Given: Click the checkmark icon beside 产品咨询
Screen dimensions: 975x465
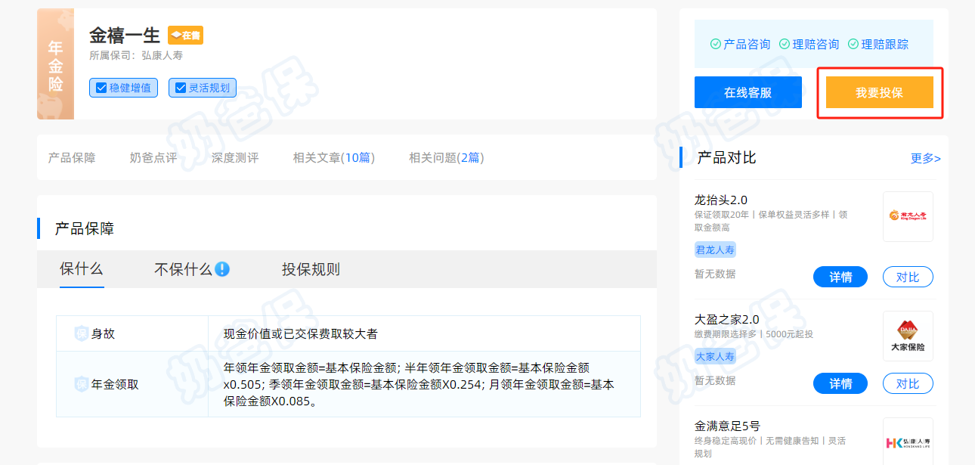Looking at the screenshot, I should tap(716, 45).
